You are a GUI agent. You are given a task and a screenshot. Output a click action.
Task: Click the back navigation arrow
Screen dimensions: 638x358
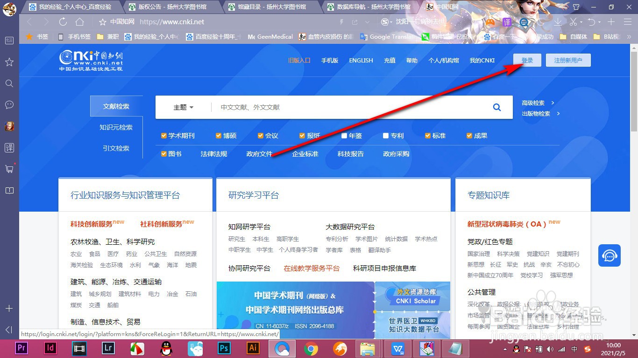(x=30, y=22)
